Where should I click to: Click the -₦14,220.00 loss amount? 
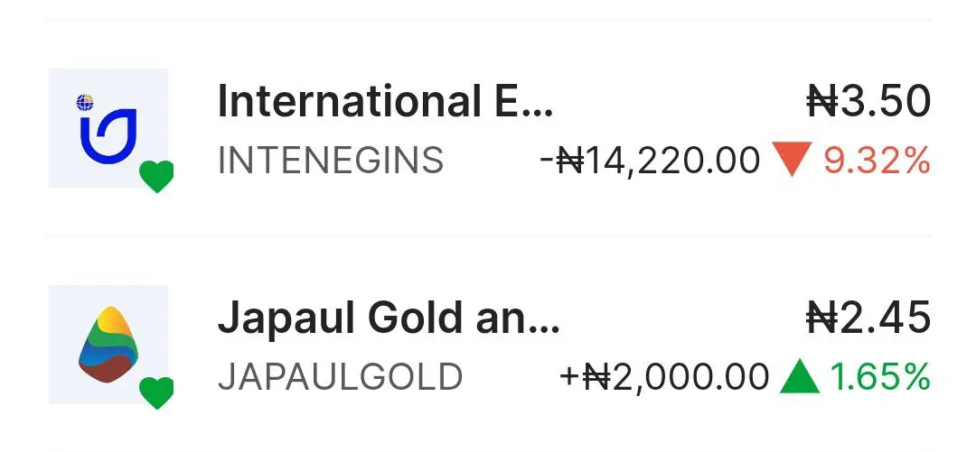click(650, 161)
